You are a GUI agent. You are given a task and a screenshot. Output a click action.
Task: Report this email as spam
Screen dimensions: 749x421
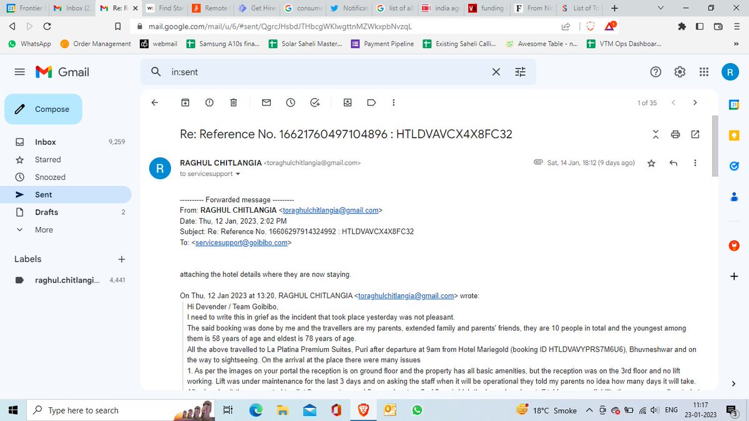pos(209,102)
